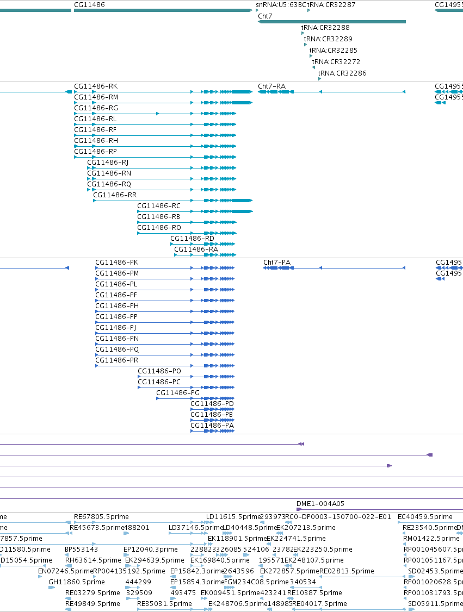Open protein CG11486-PD
The width and height of the screenshot is (463, 612).
pos(212,404)
